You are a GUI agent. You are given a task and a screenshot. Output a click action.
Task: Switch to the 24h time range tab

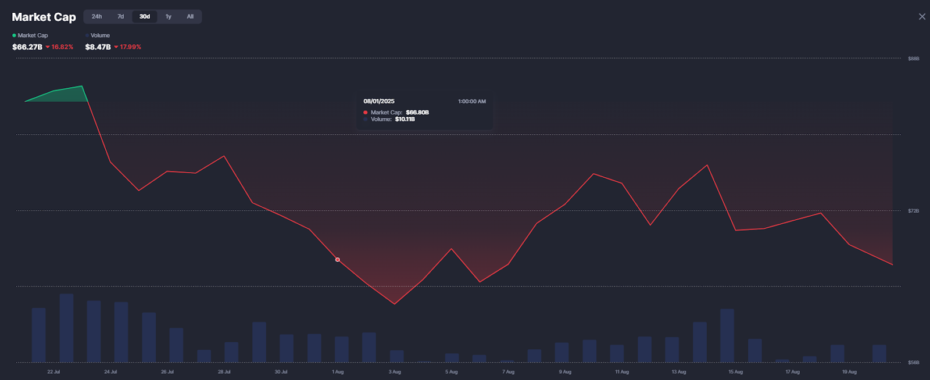96,17
